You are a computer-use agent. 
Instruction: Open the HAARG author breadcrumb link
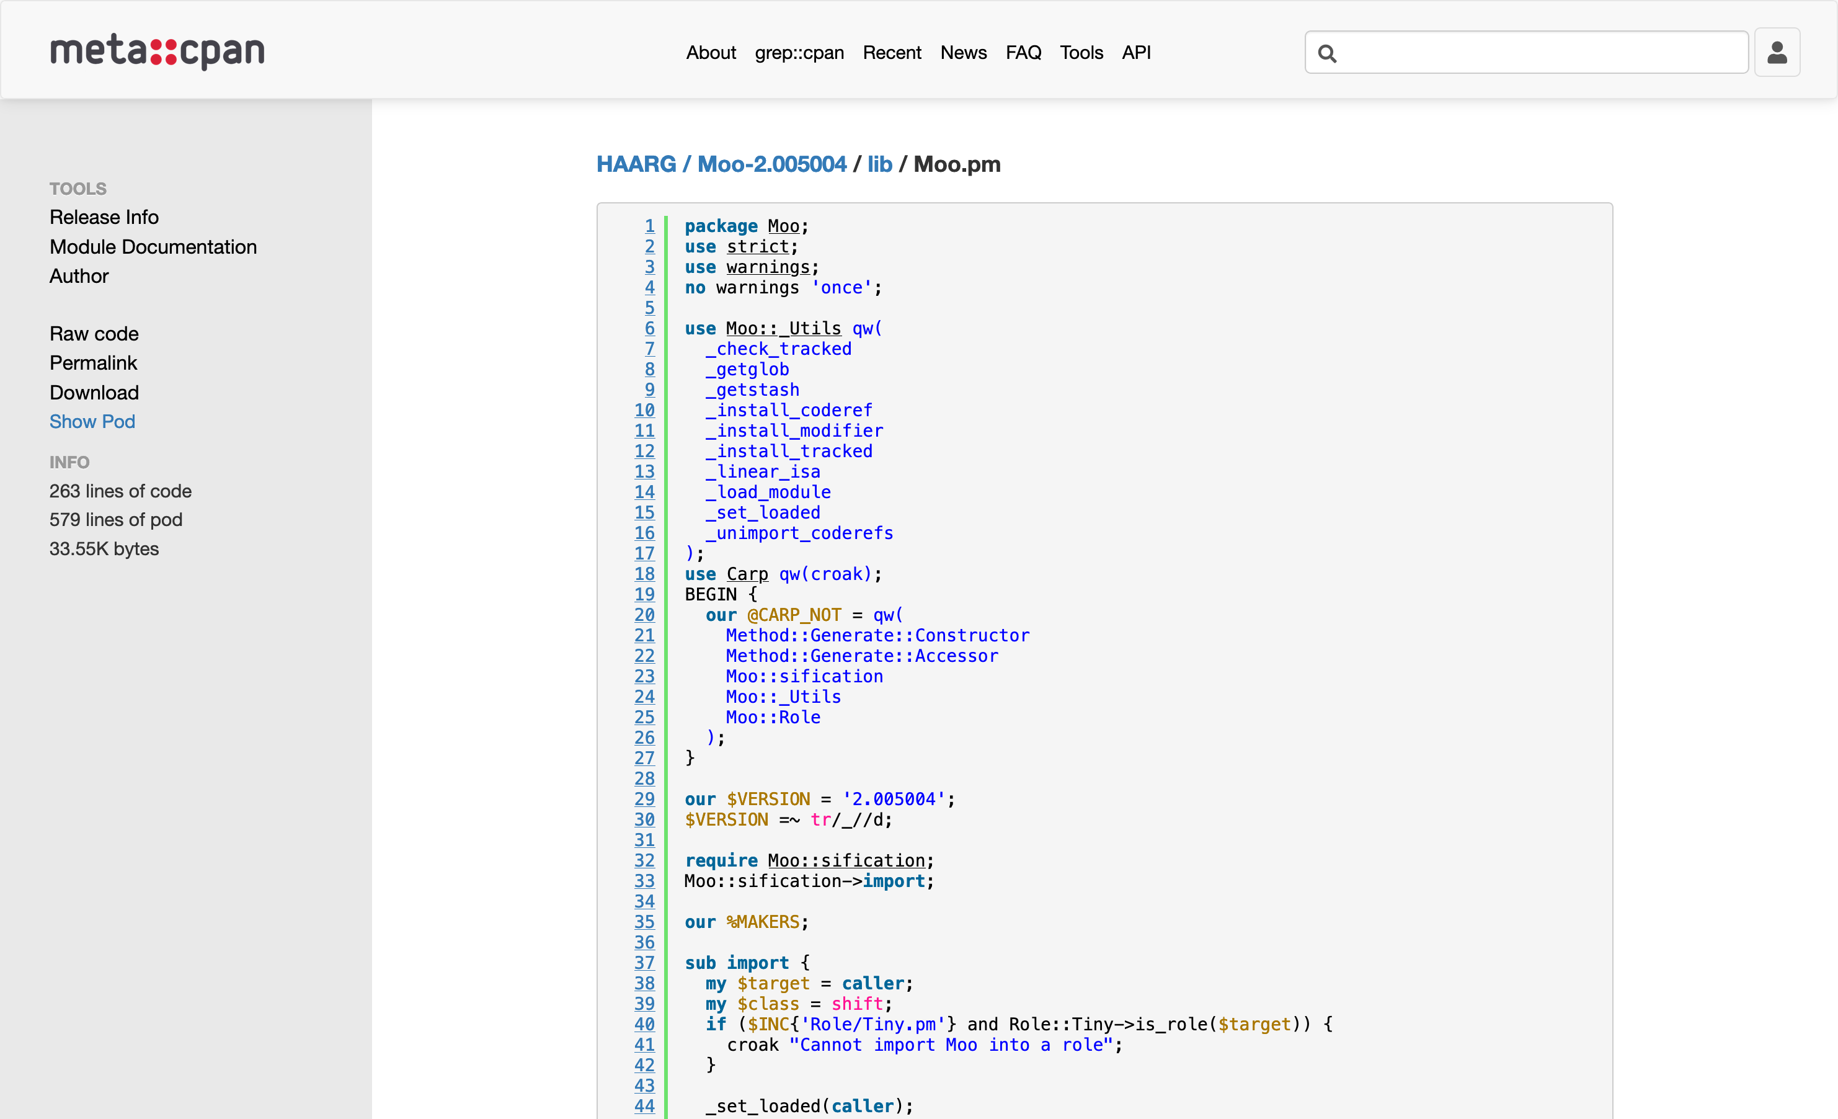(x=636, y=164)
